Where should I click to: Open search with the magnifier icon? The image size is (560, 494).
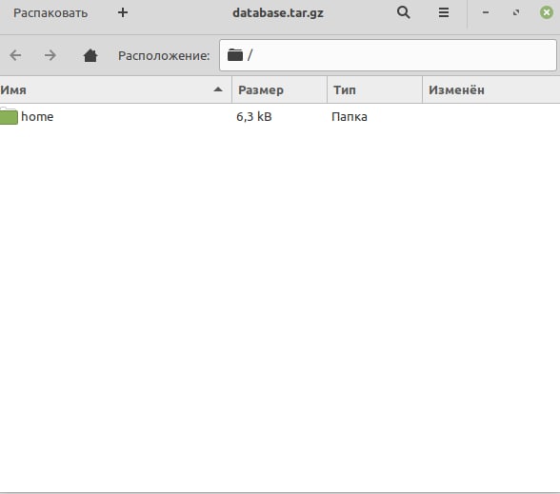tap(403, 12)
